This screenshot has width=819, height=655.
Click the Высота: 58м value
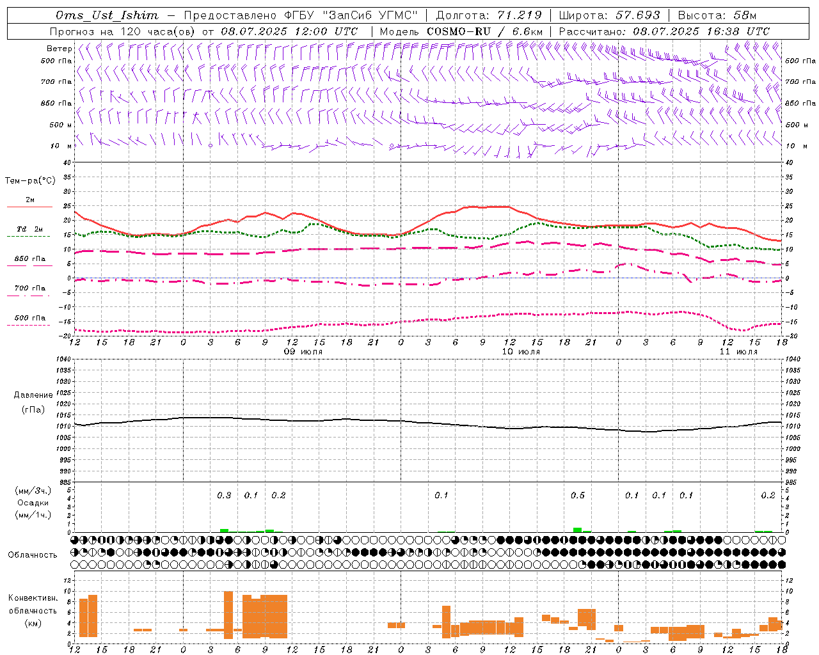(x=717, y=15)
